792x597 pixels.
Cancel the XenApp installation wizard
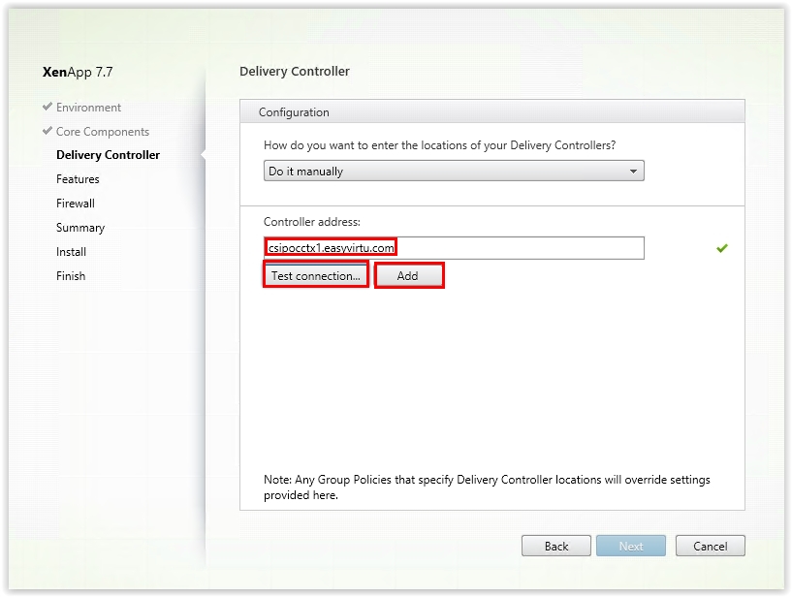(711, 546)
